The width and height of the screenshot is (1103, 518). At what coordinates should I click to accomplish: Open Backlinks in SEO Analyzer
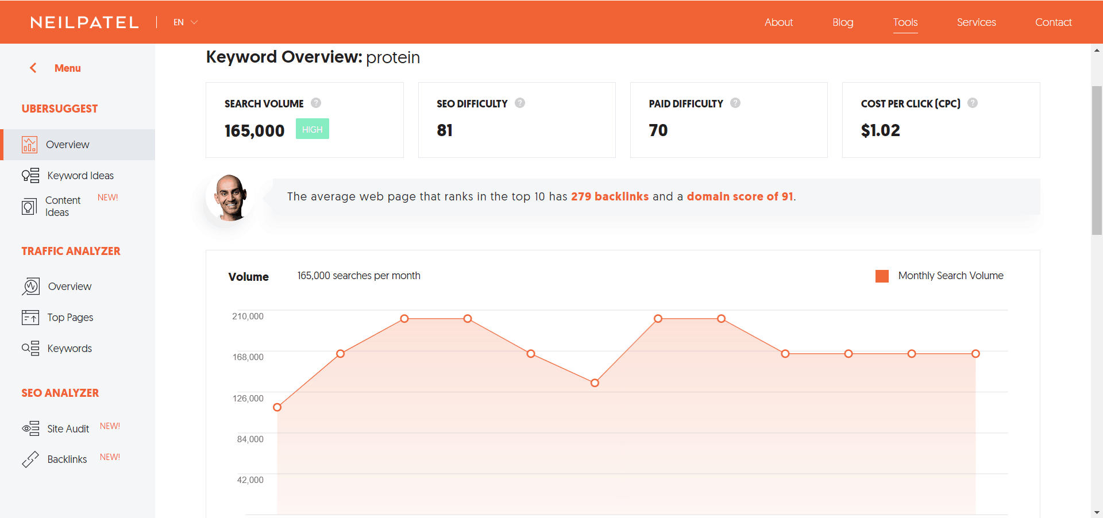pos(67,459)
